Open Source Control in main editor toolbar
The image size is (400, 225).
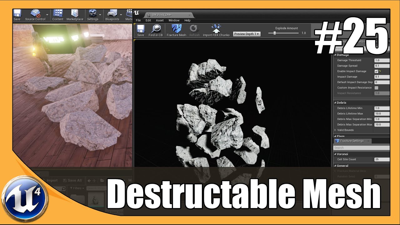(35, 15)
